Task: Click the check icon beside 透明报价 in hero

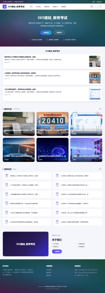Action: click(x=47, y=40)
